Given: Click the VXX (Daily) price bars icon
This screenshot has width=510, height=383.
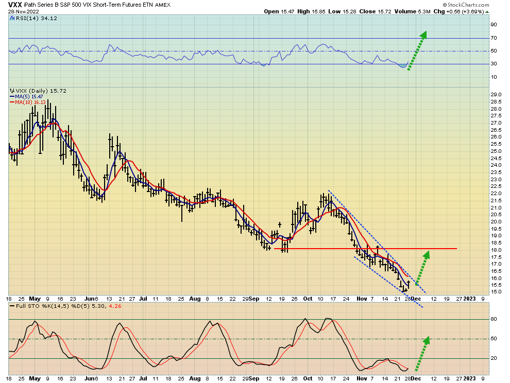Looking at the screenshot, I should coord(11,91).
